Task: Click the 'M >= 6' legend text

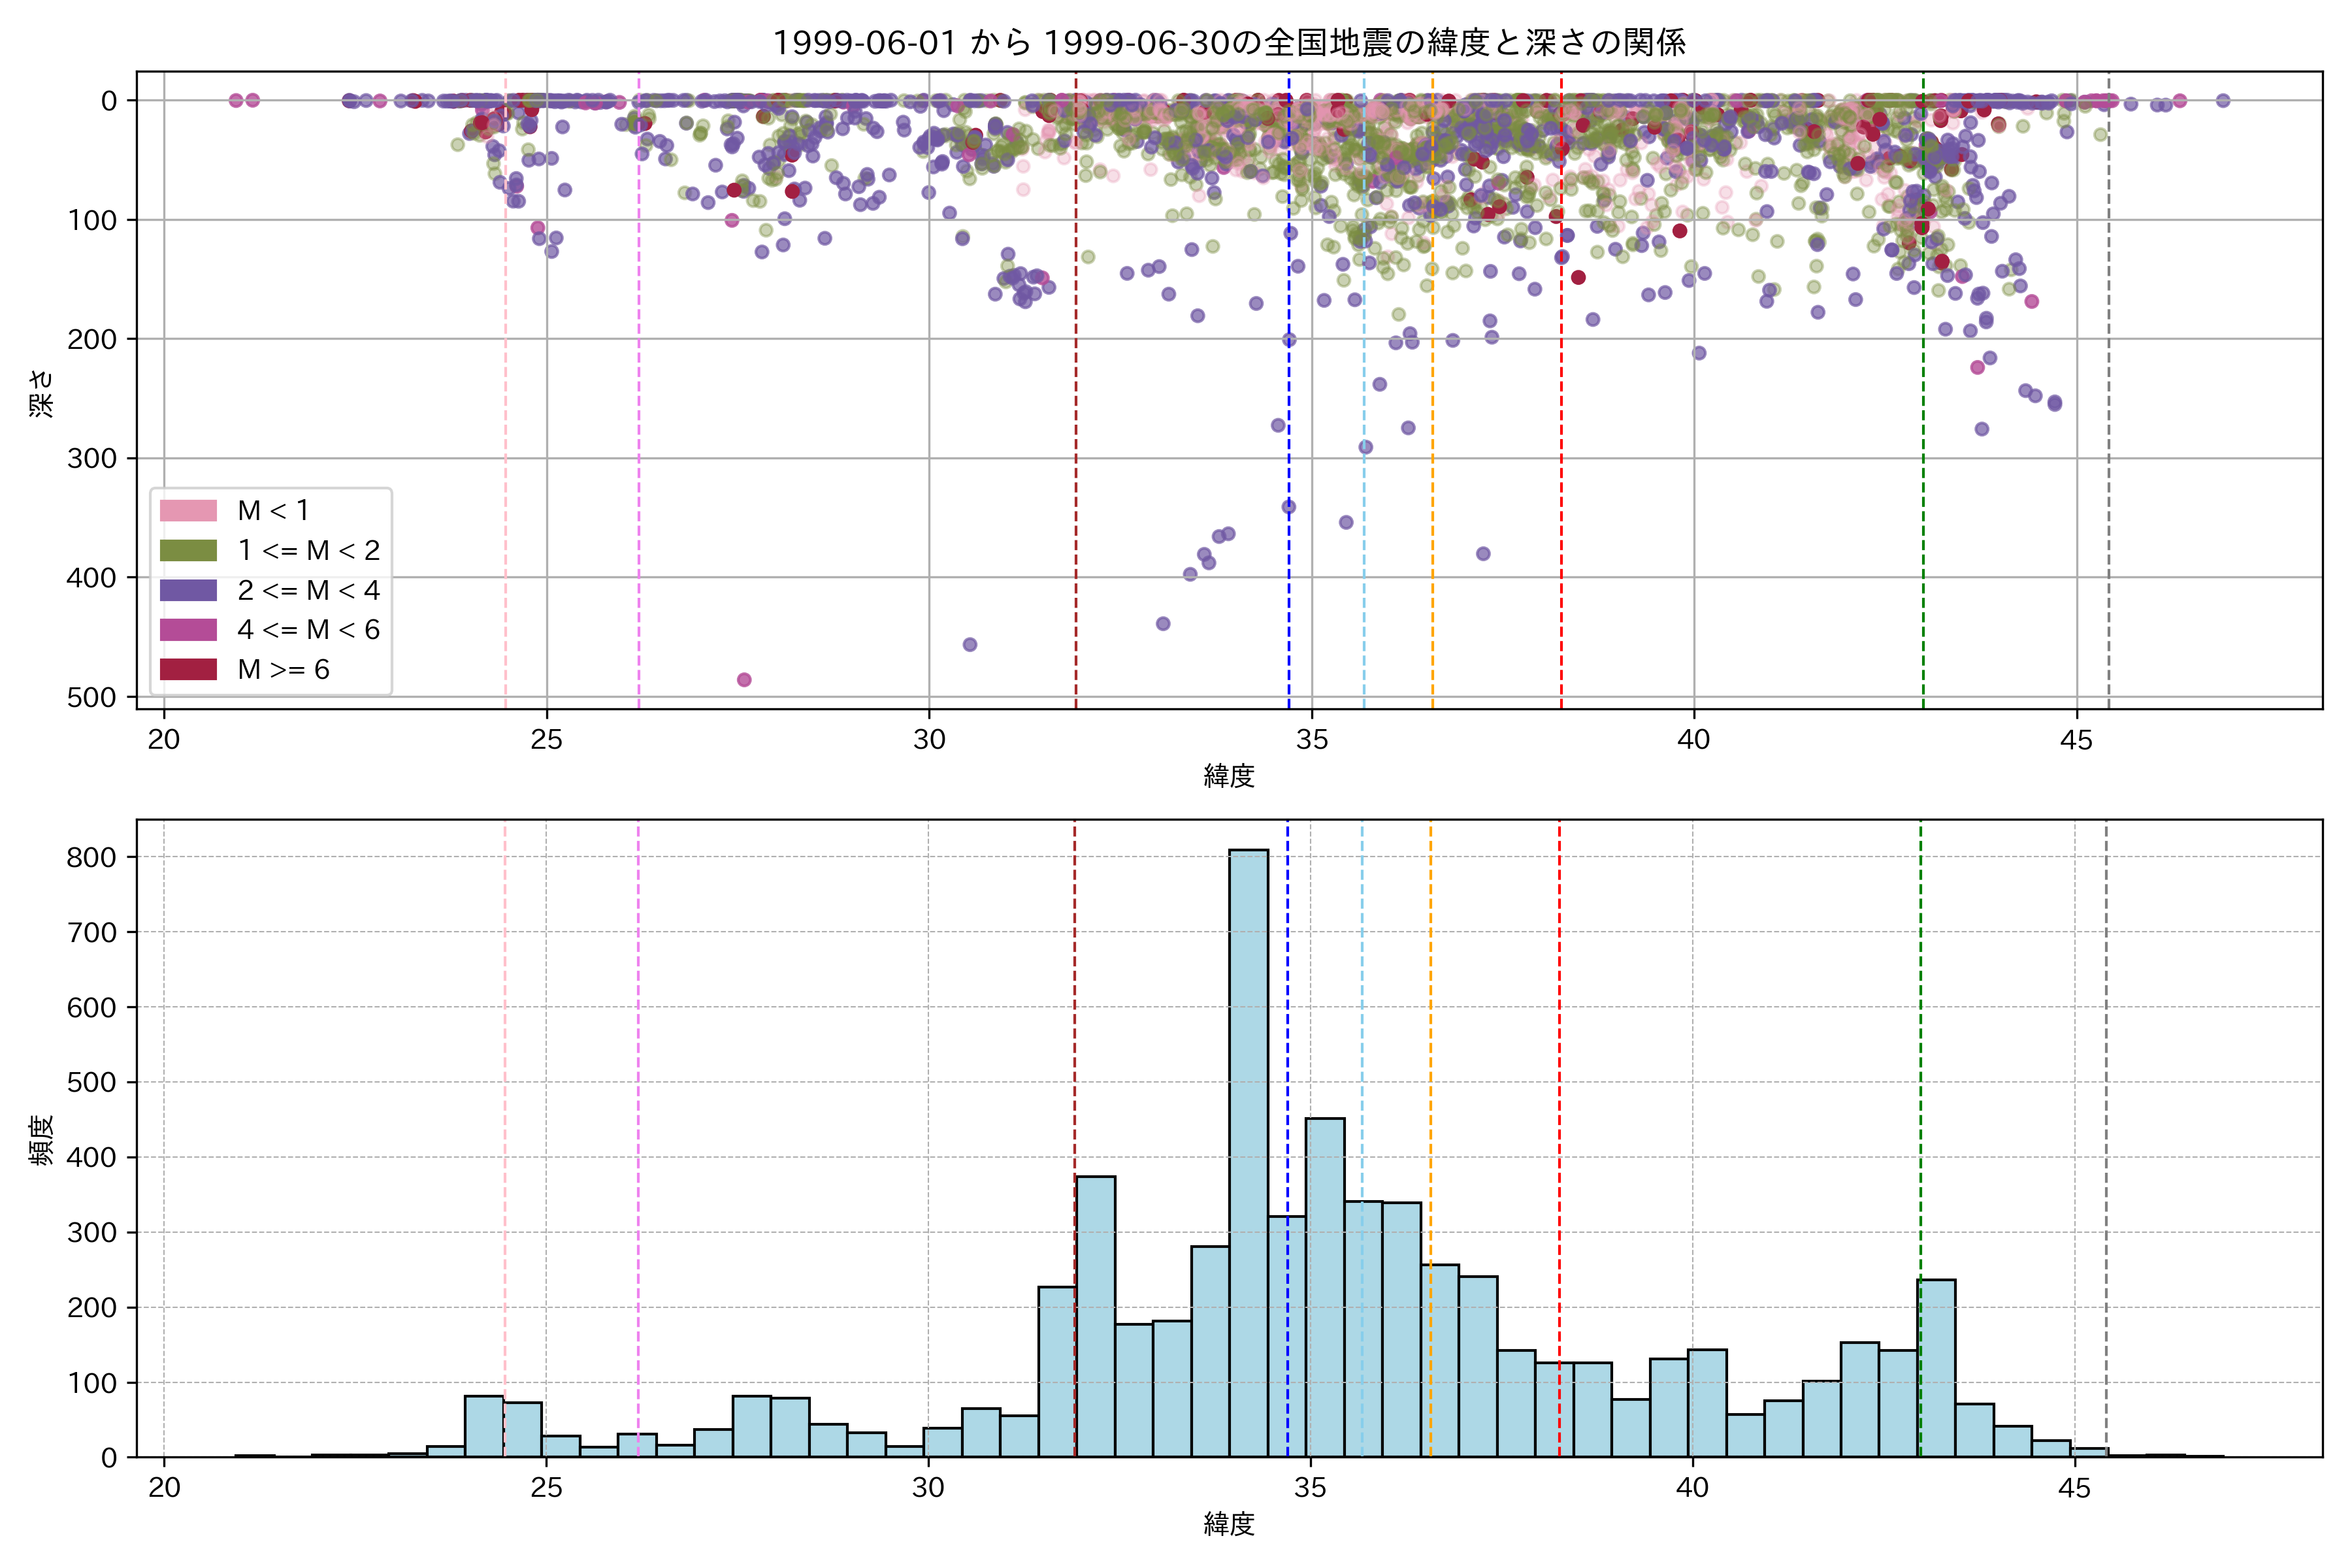Action: [x=284, y=669]
